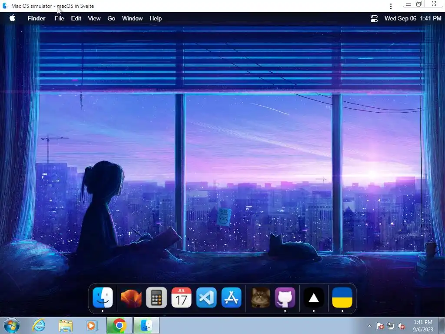Open the purple GitHub dock icon
445x334 pixels.
[x=285, y=297]
